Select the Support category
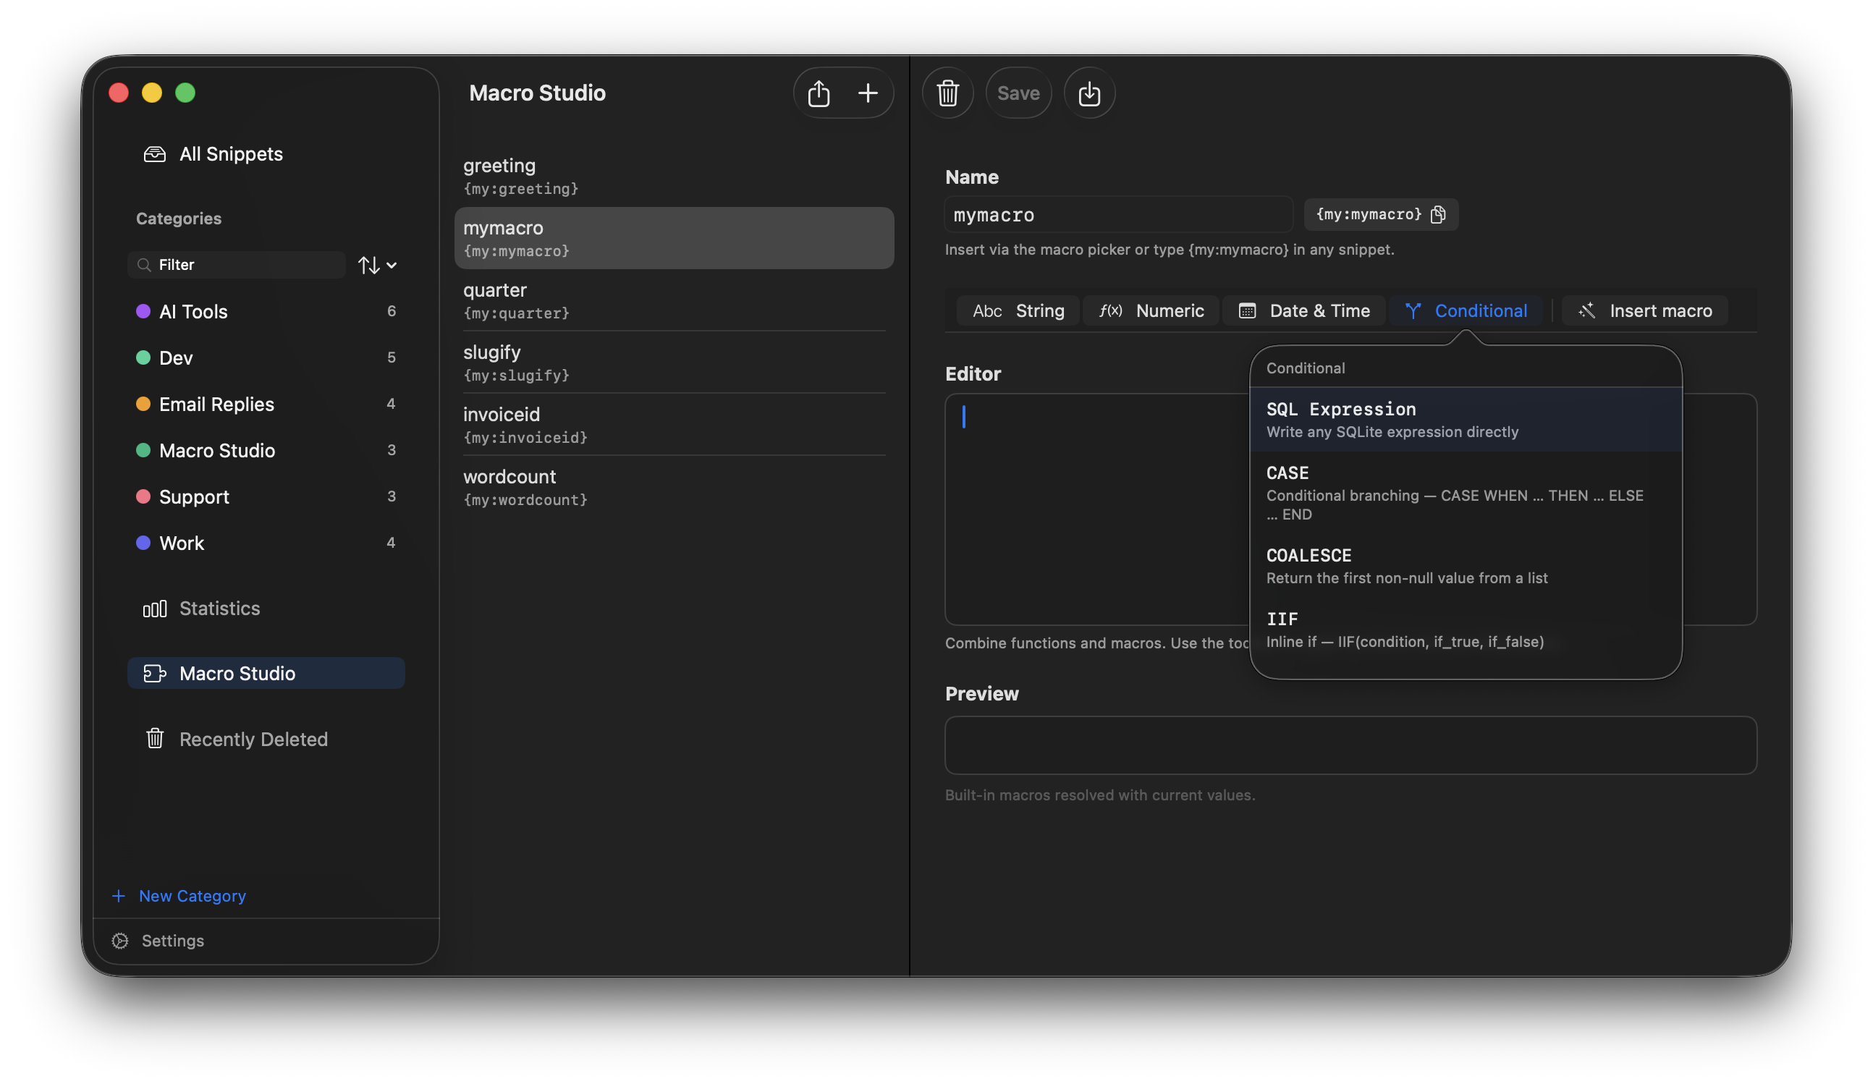Screen dimensions: 1873x1084 click(266, 496)
